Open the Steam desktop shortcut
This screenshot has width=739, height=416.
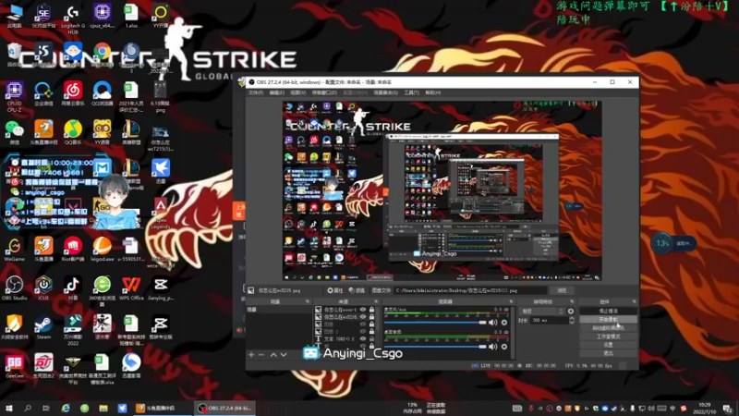[x=43, y=327]
